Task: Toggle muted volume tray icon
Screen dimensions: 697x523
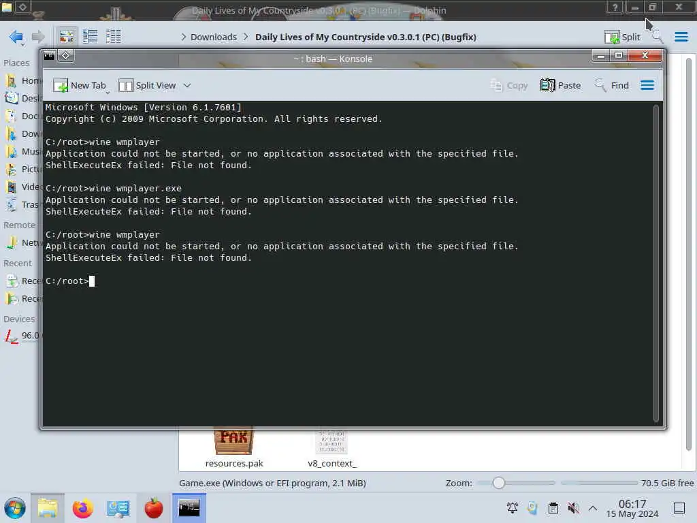Action: (573, 508)
